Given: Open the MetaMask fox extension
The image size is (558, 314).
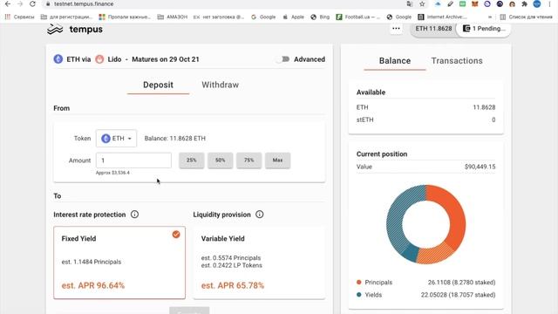Looking at the screenshot, I should click(x=474, y=3).
